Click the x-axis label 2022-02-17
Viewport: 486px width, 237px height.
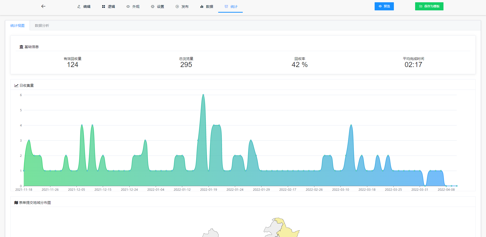pyautogui.click(x=288, y=189)
